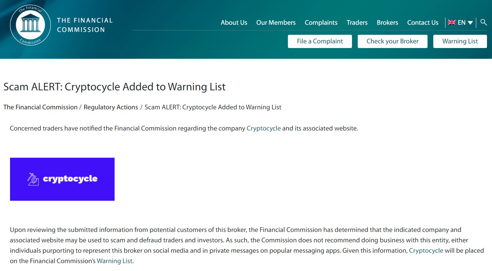Open the Brokers menu item

[387, 23]
